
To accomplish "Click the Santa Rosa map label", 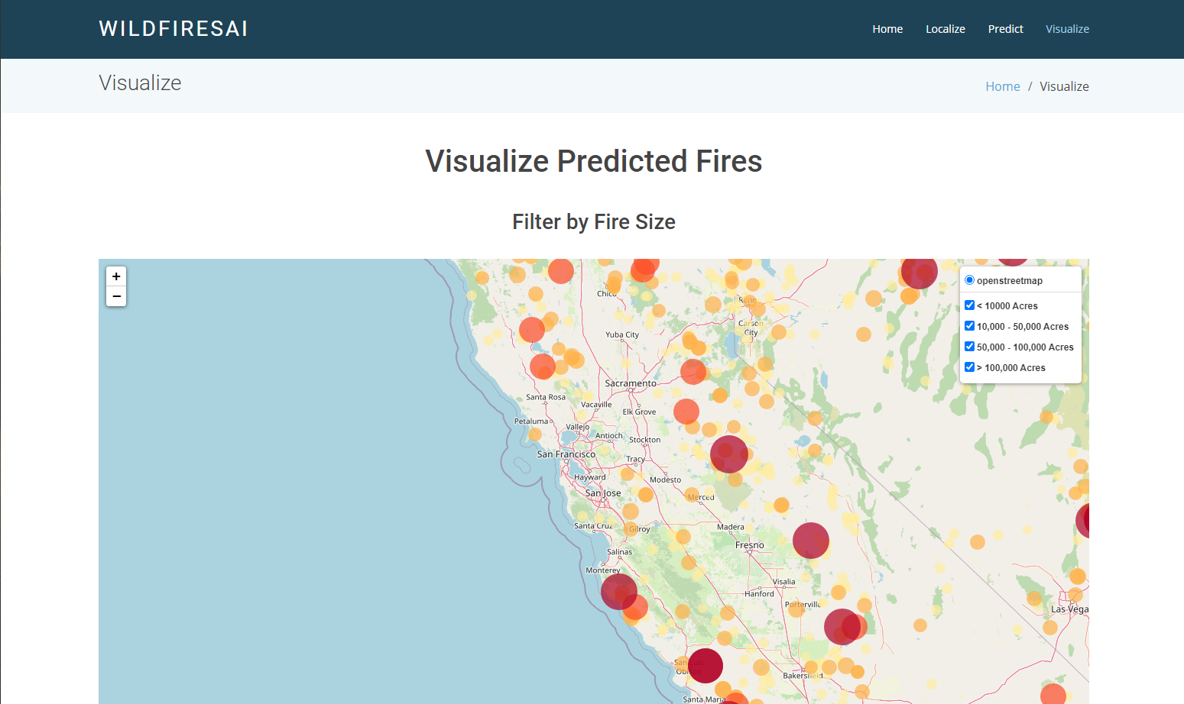I will point(546,397).
